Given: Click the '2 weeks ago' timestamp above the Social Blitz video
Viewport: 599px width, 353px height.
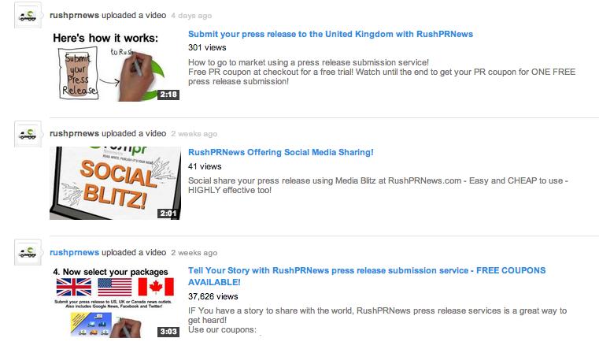Looking at the screenshot, I should pyautogui.click(x=194, y=134).
